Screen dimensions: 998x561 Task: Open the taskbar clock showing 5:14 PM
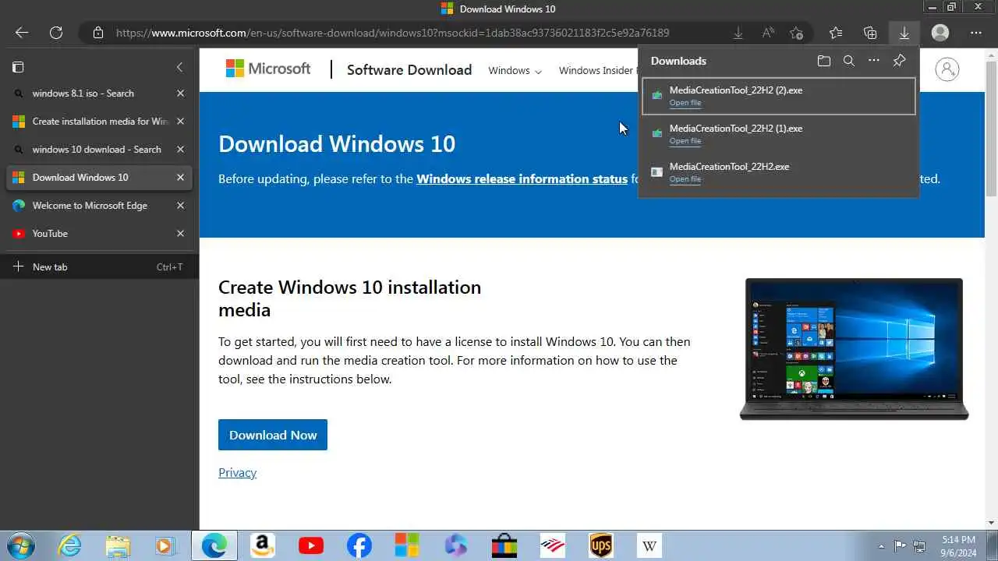[x=957, y=545]
